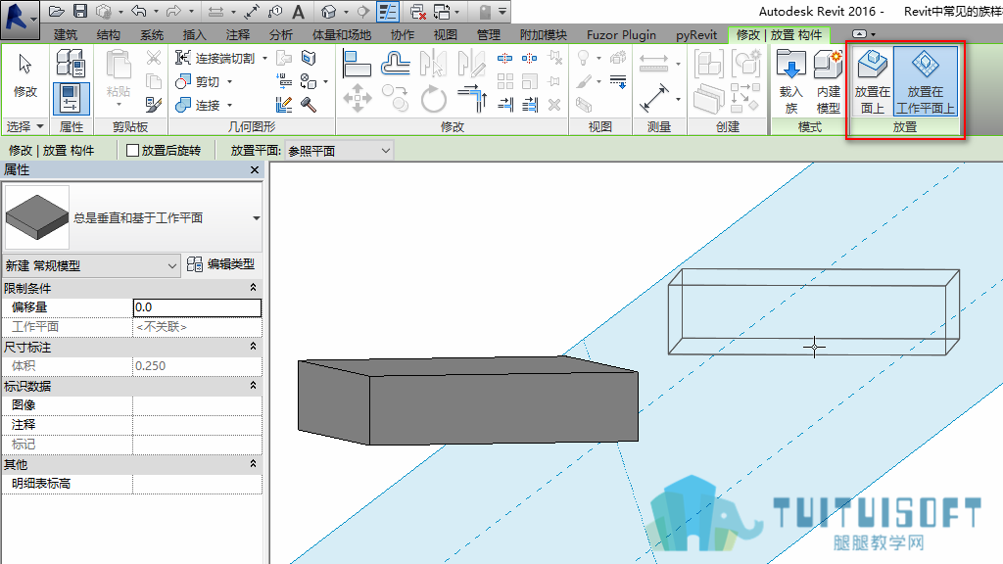Click the Save icon in the quick access toolbar
Viewport: 1003px width, 564px height.
pos(80,11)
